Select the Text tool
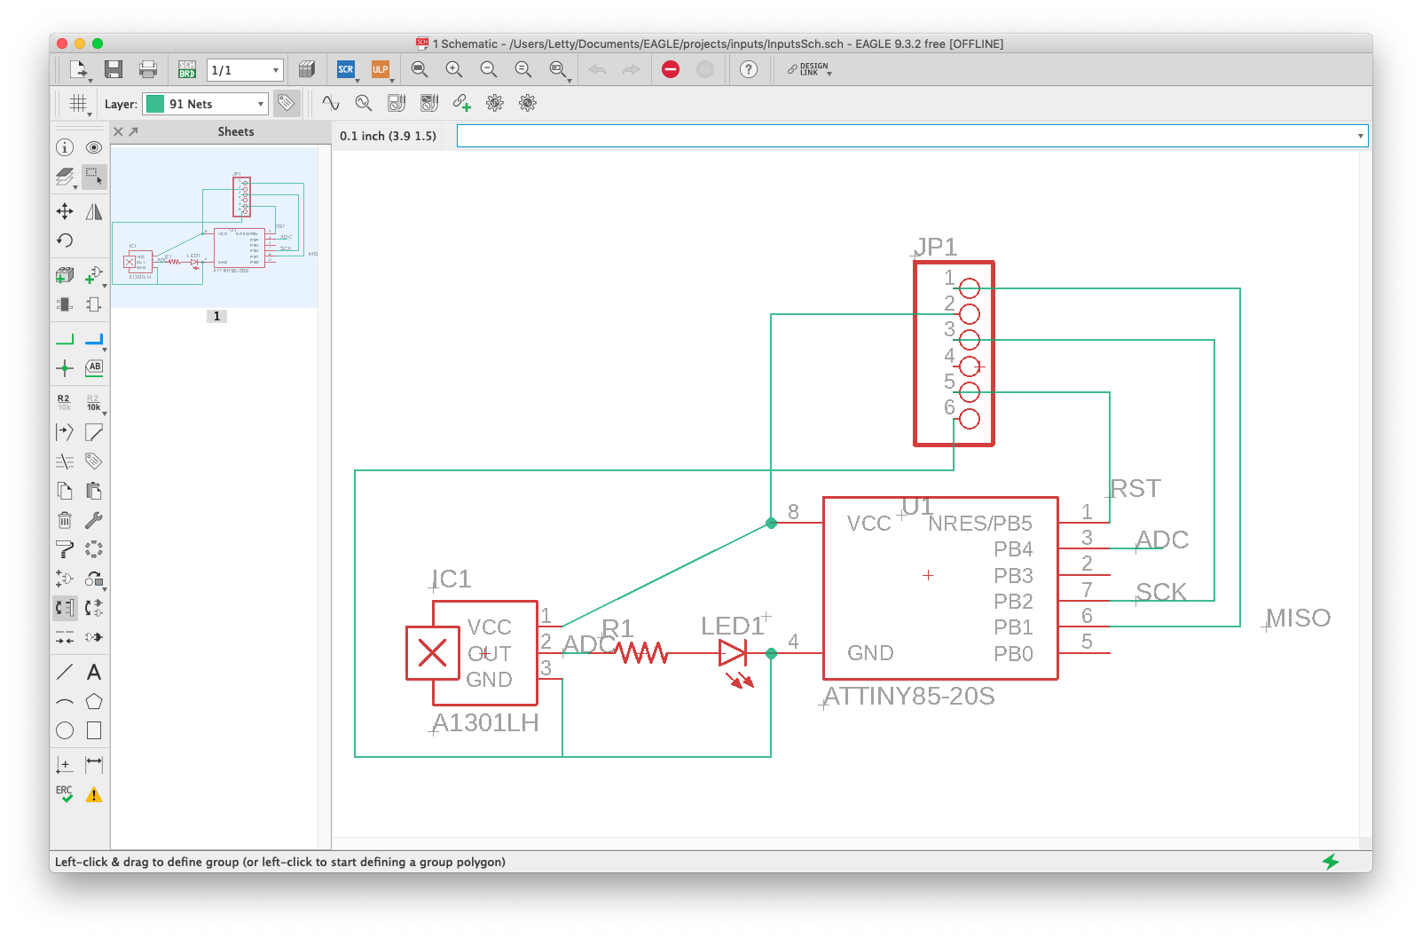 point(94,672)
